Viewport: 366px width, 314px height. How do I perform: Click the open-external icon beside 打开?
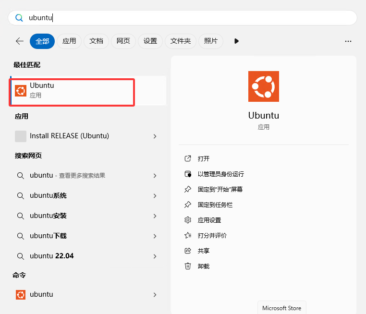[188, 158]
